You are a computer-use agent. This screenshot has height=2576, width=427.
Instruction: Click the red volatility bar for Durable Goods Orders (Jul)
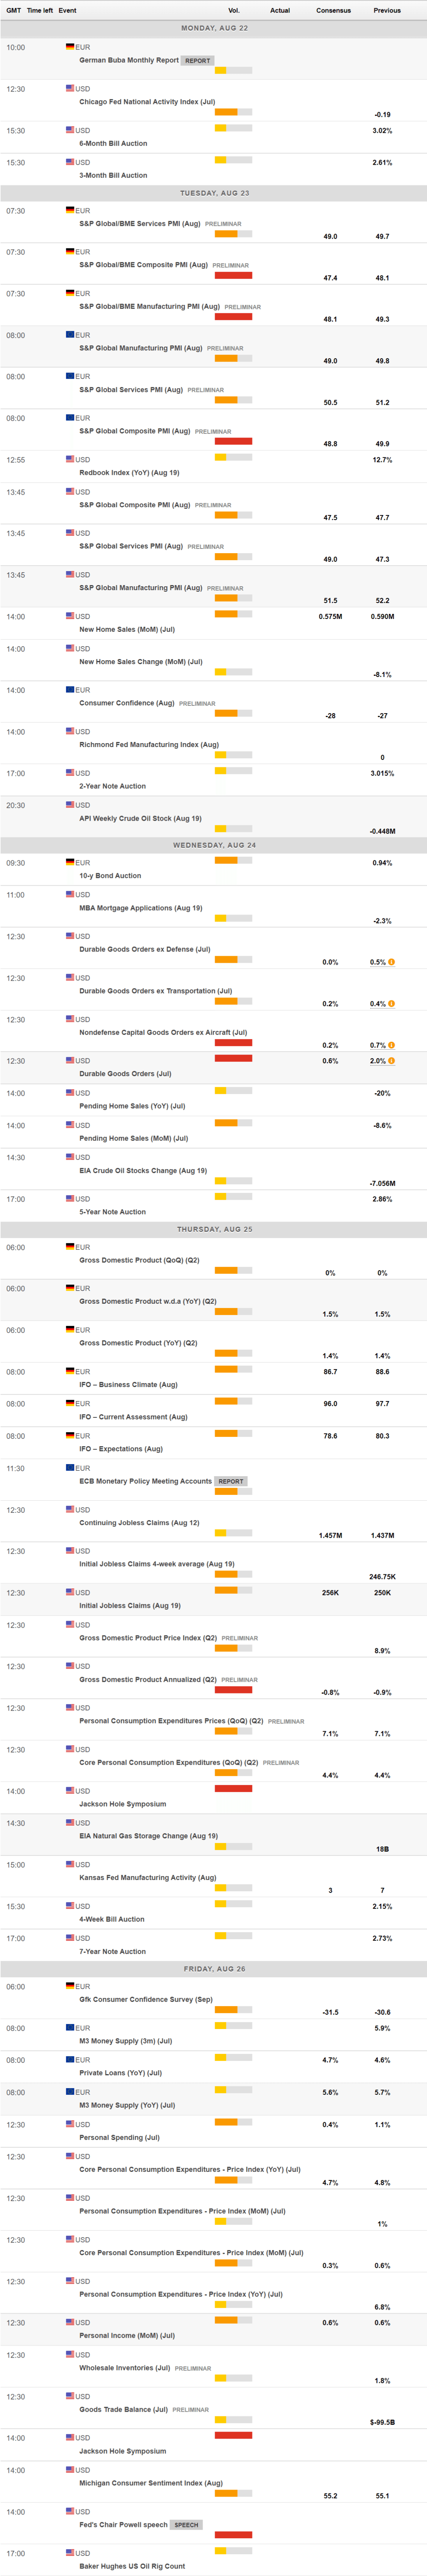[x=233, y=1058]
